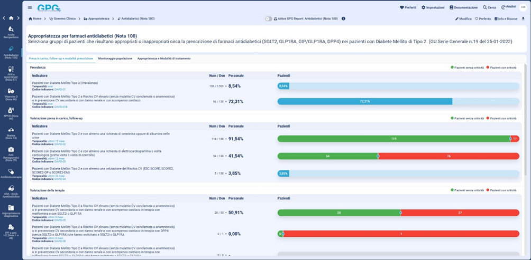Open Acido Bempedoico in the sidebar
This screenshot has height=260, width=531.
coord(11,32)
